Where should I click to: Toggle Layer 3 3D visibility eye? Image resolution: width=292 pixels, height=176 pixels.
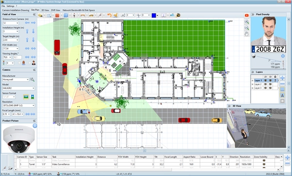click(270, 88)
